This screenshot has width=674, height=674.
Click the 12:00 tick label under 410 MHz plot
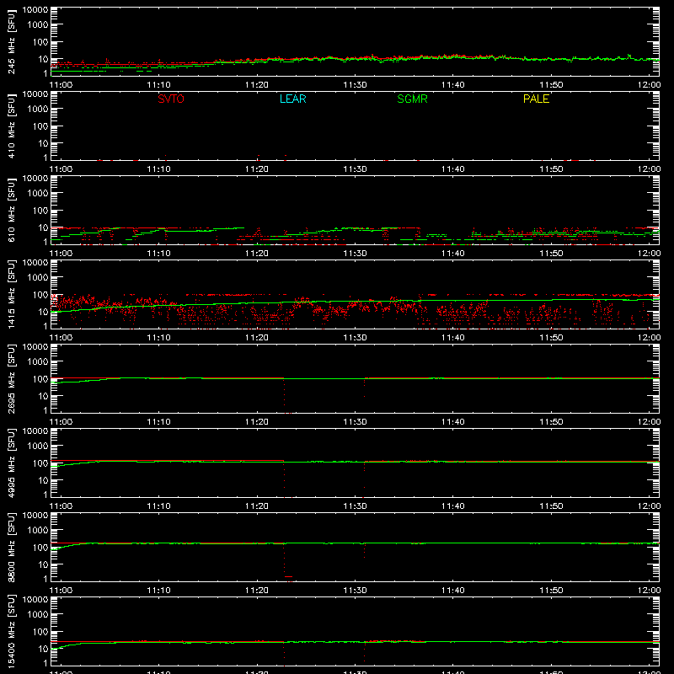click(x=649, y=169)
